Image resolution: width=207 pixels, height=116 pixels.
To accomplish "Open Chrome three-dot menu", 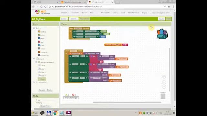I will click(x=173, y=7).
